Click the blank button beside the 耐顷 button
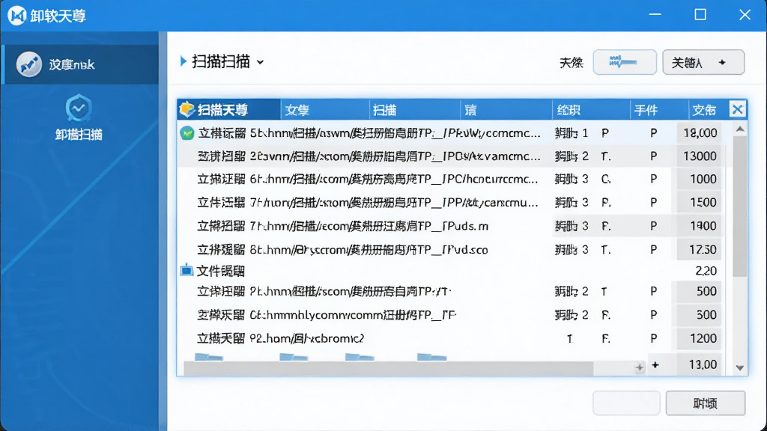This screenshot has width=767, height=431. coord(626,403)
